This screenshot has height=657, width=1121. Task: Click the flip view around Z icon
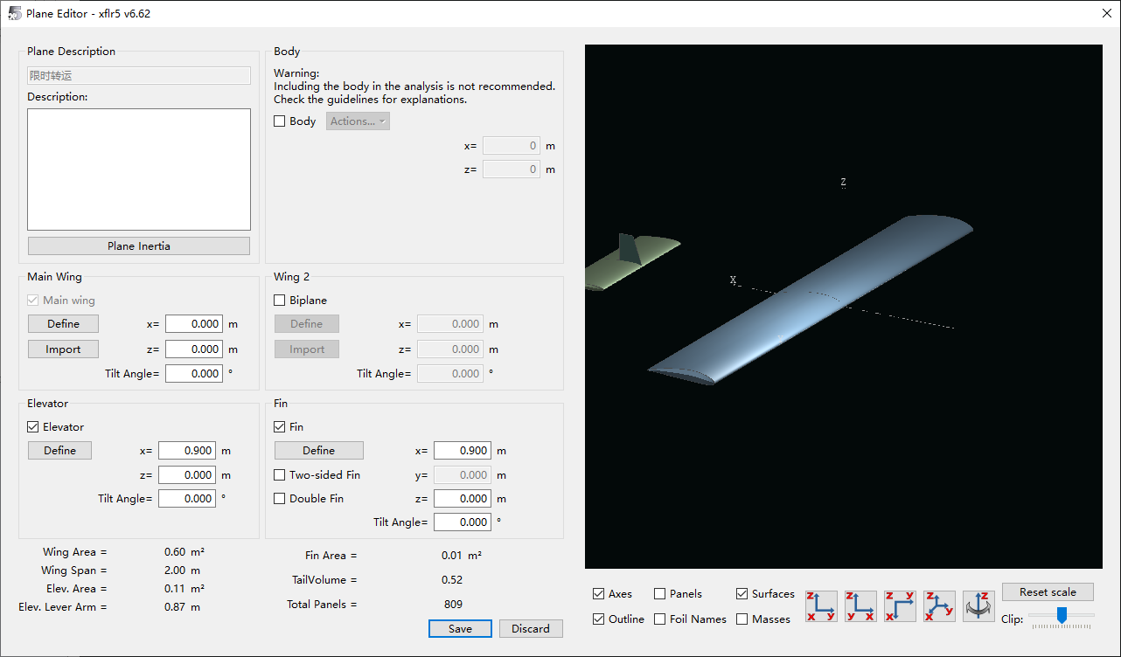978,605
